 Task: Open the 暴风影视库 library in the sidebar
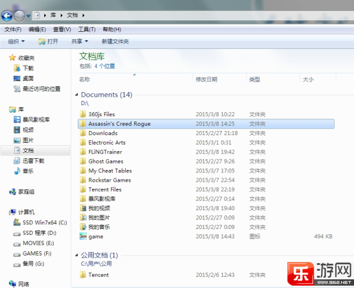tap(32, 119)
